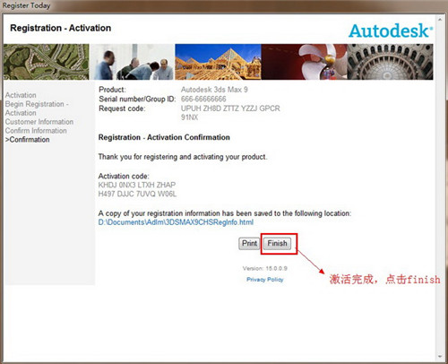Viewport: 448px width, 364px height.
Task: Open the Privacy Policy link
Action: point(265,280)
